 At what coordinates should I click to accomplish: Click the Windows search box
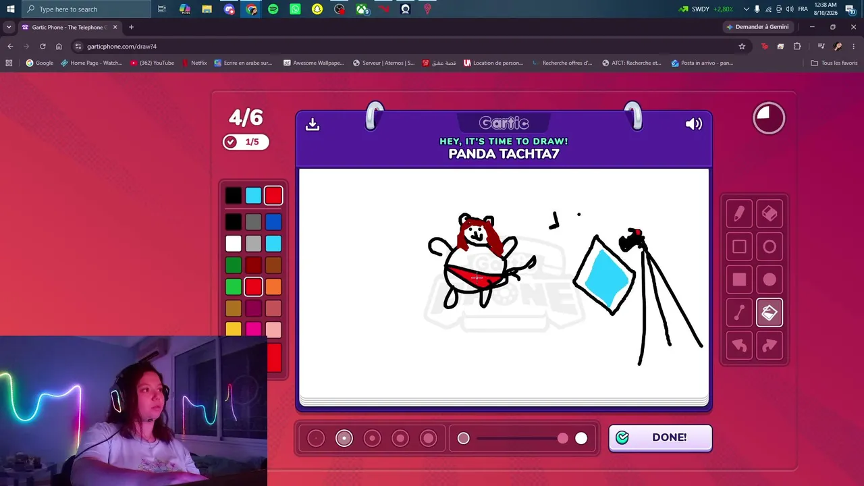(x=86, y=9)
